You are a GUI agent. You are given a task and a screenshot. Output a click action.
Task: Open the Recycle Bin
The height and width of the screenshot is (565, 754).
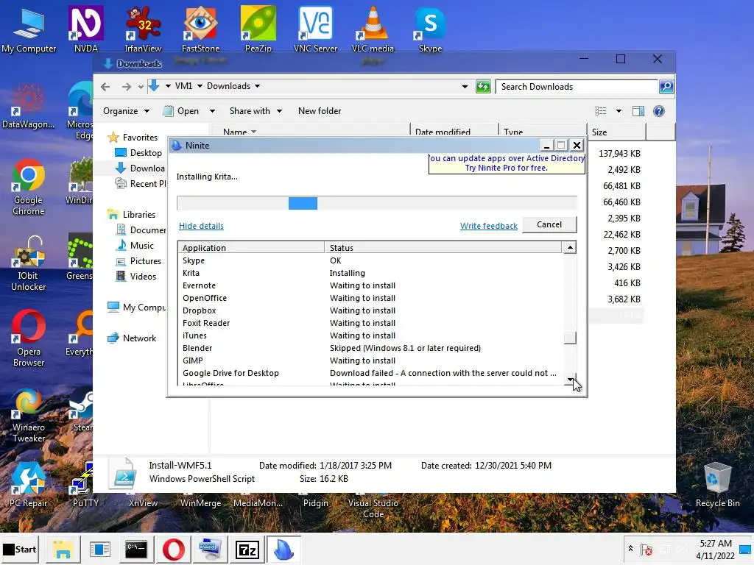click(x=717, y=484)
